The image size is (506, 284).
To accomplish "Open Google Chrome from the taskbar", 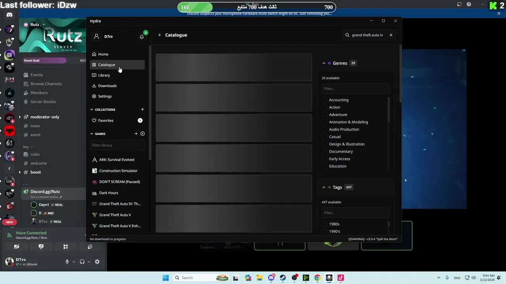I will point(317,278).
